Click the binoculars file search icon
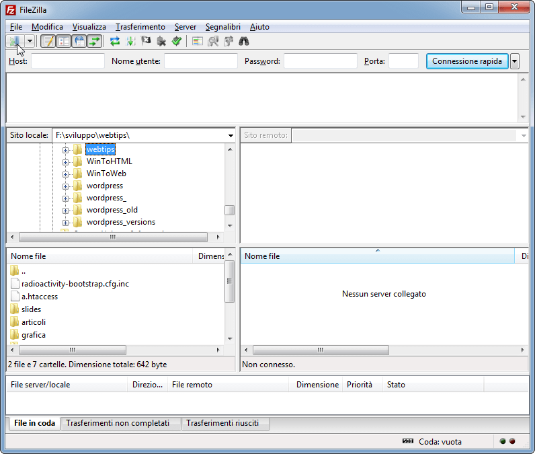This screenshot has height=454, width=535. pos(244,41)
